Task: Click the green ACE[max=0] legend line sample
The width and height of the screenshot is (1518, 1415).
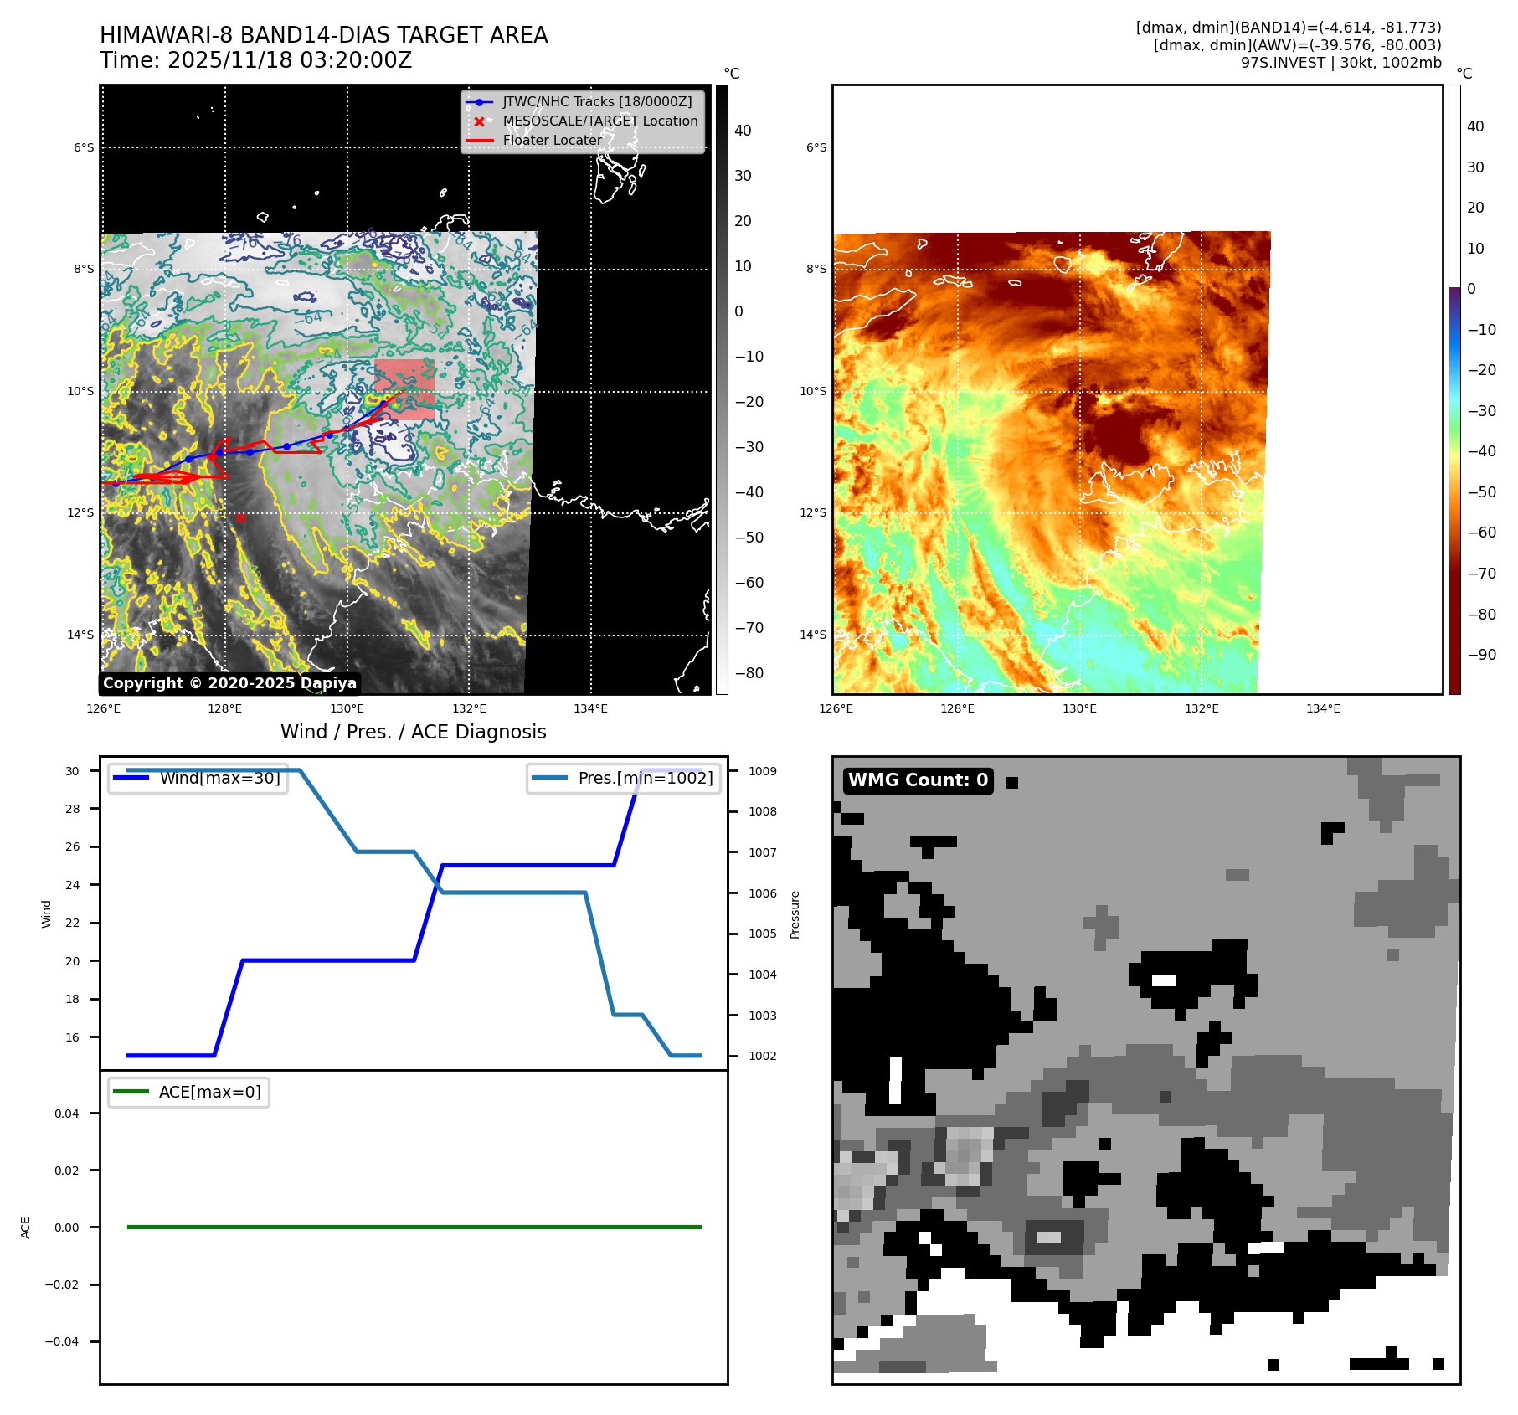Action: (x=131, y=1092)
